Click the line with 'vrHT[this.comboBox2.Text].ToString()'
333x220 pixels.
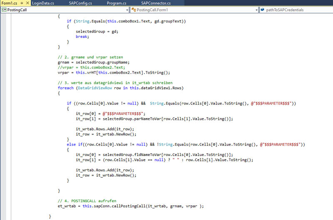114,72
